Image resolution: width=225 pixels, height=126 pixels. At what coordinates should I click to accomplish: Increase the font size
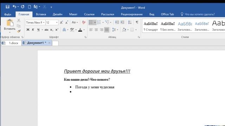coord(62,22)
